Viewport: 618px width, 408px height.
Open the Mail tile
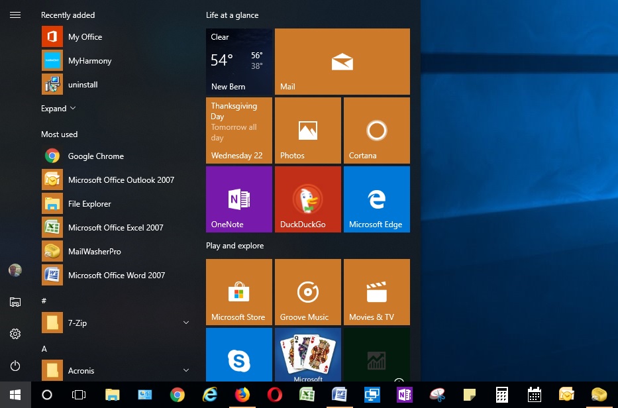[342, 61]
